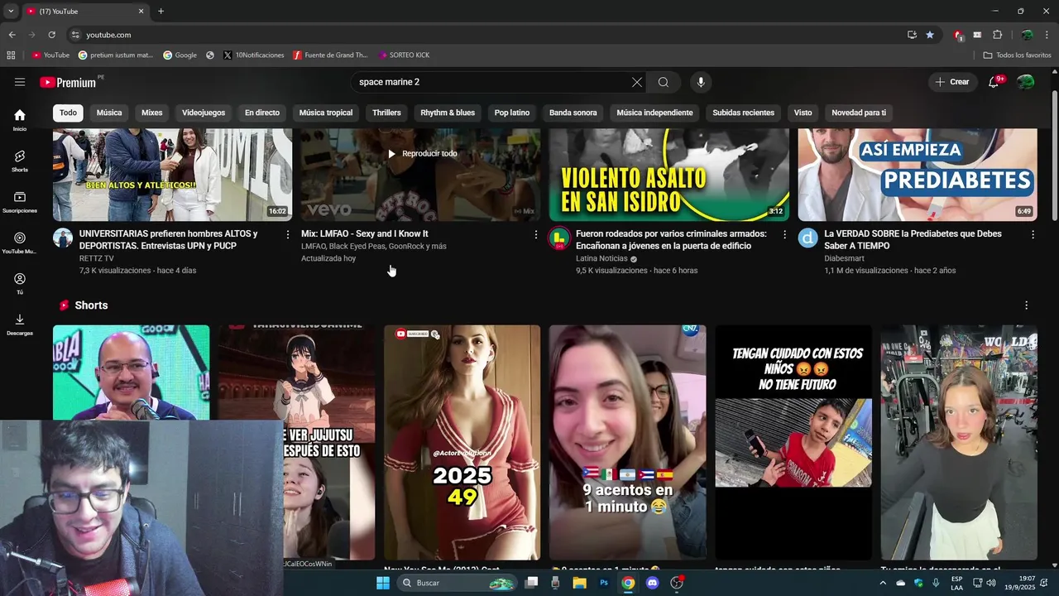1059x596 pixels.
Task: Open the Chrome apps grid in bookmarks bar
Action: (11, 55)
